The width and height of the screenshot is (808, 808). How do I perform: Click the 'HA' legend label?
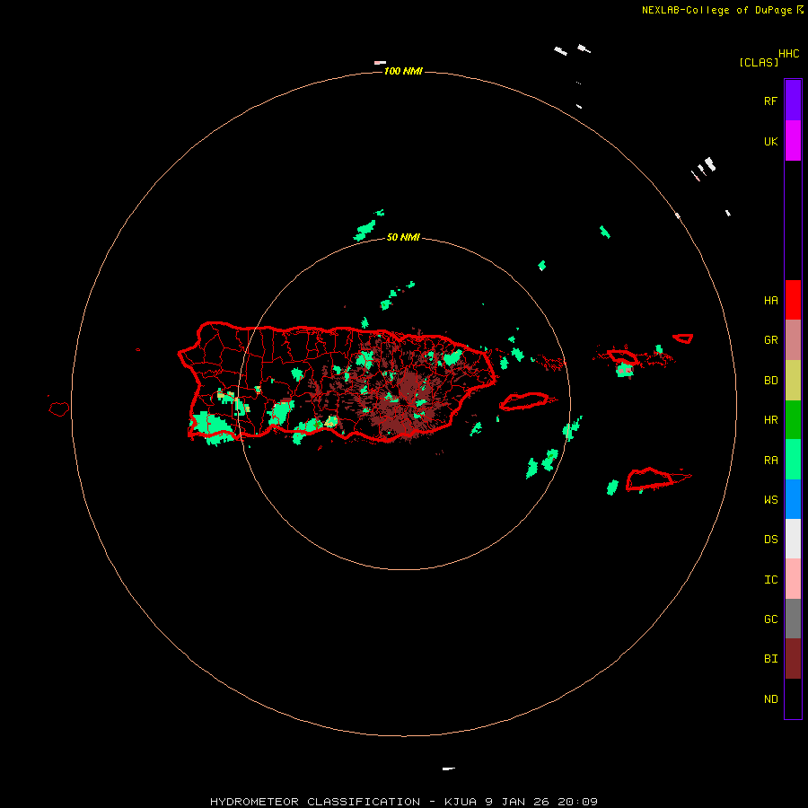point(770,301)
